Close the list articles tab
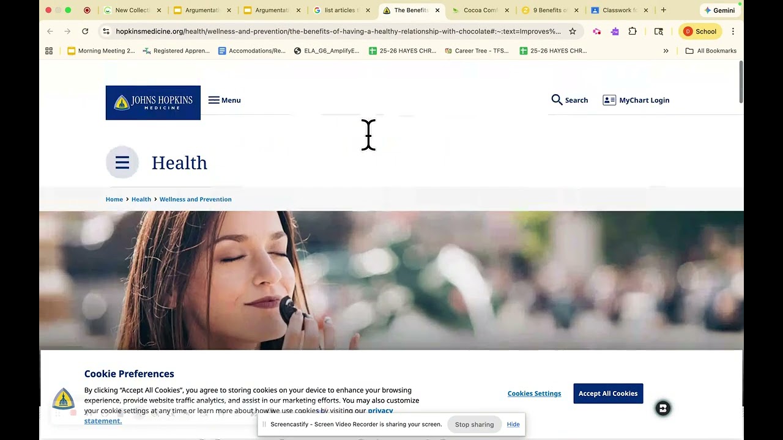The image size is (783, 440). (x=368, y=10)
